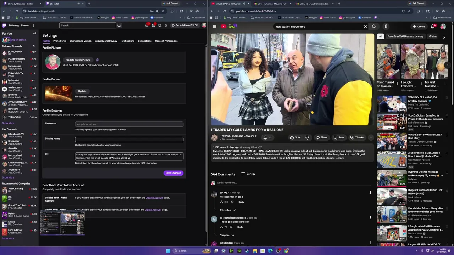Go to YouTube home logo
The image size is (454, 255).
(228, 26)
